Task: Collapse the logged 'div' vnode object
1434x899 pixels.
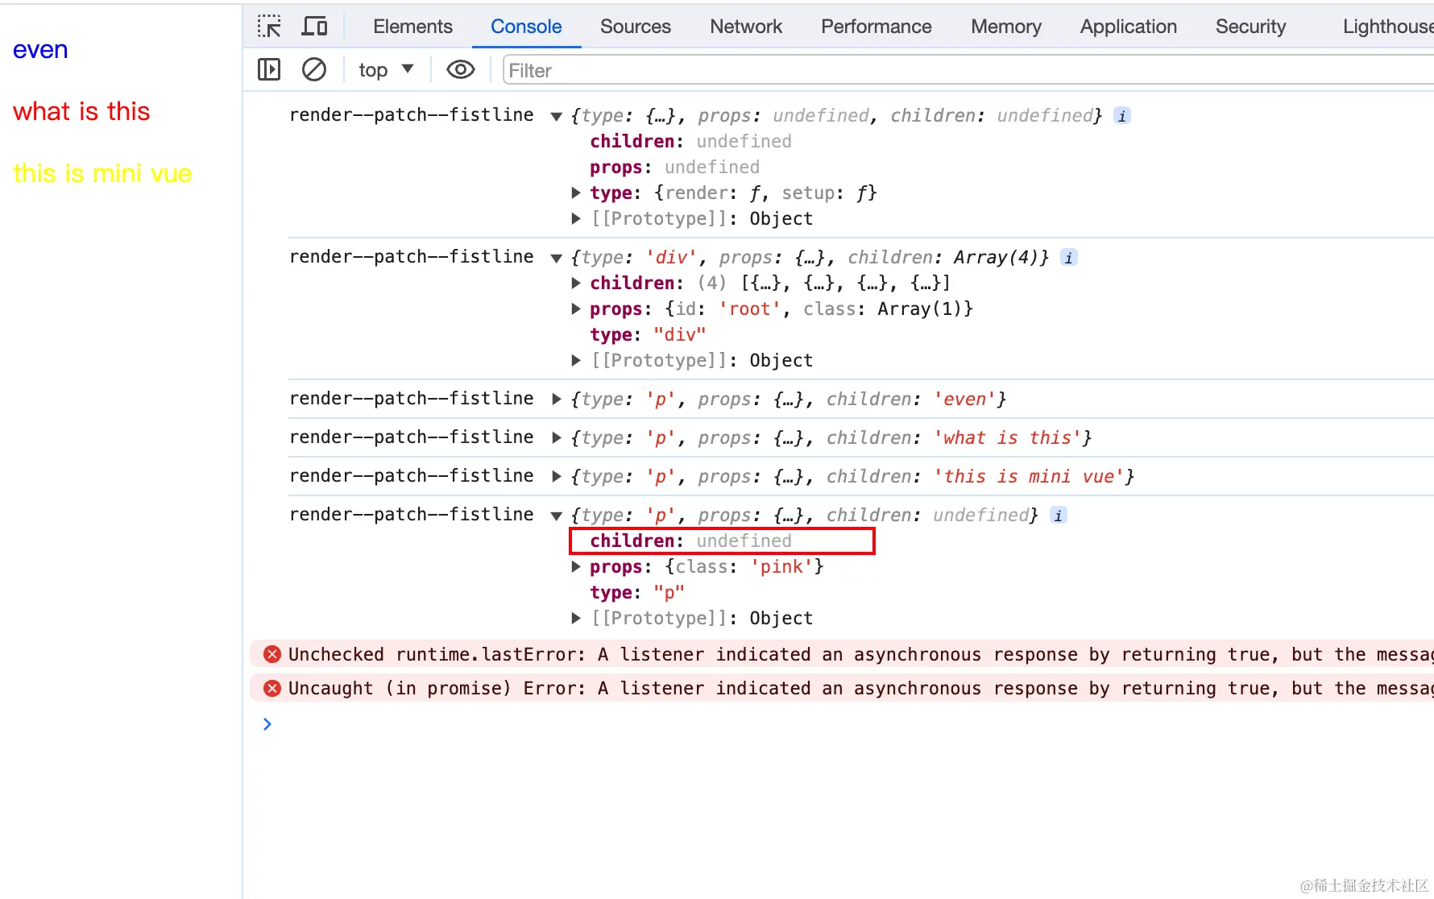Action: (556, 258)
